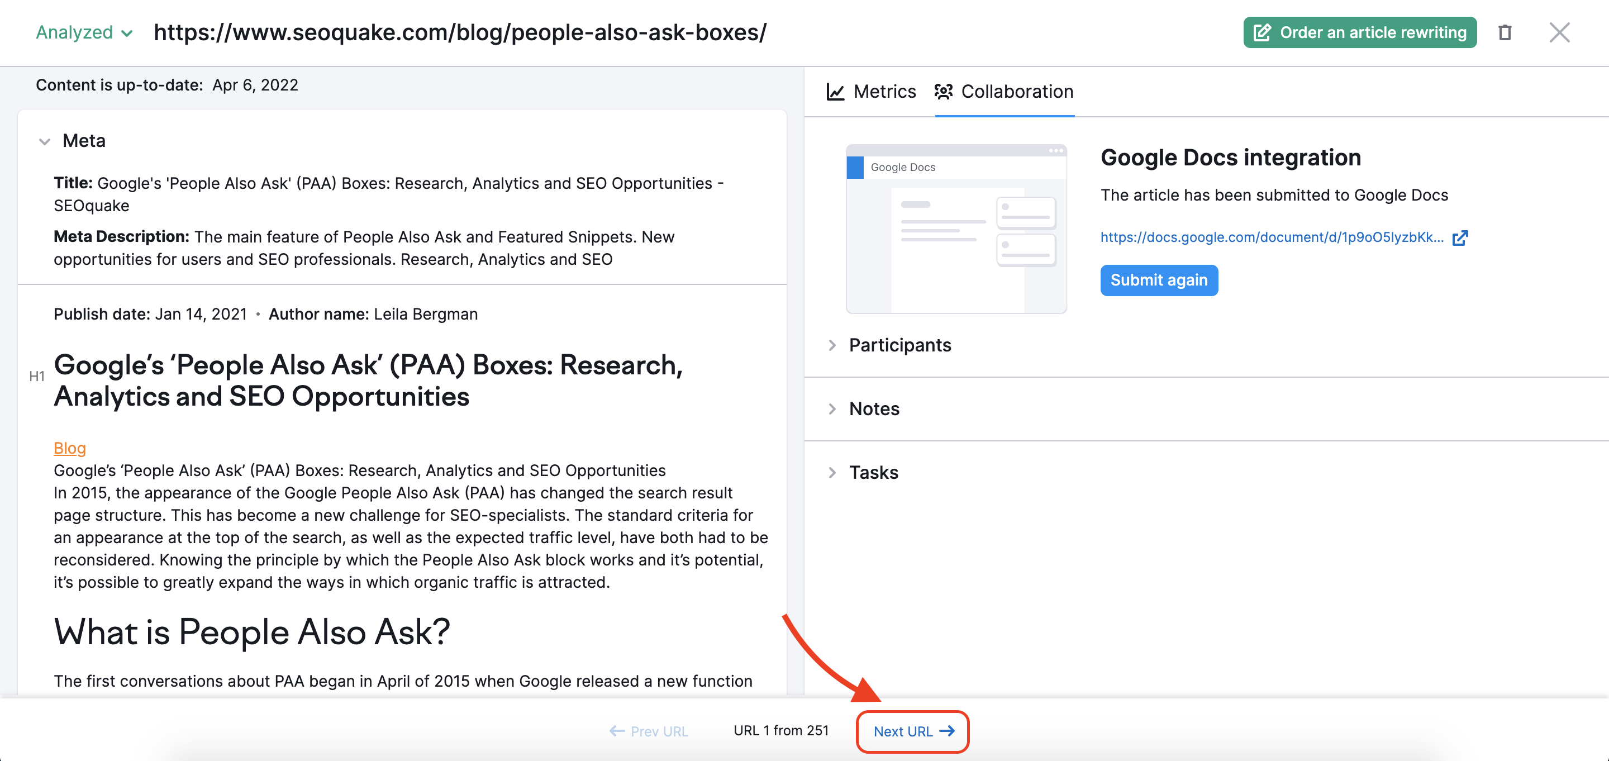
Task: Close the article panel with X
Action: [x=1560, y=32]
